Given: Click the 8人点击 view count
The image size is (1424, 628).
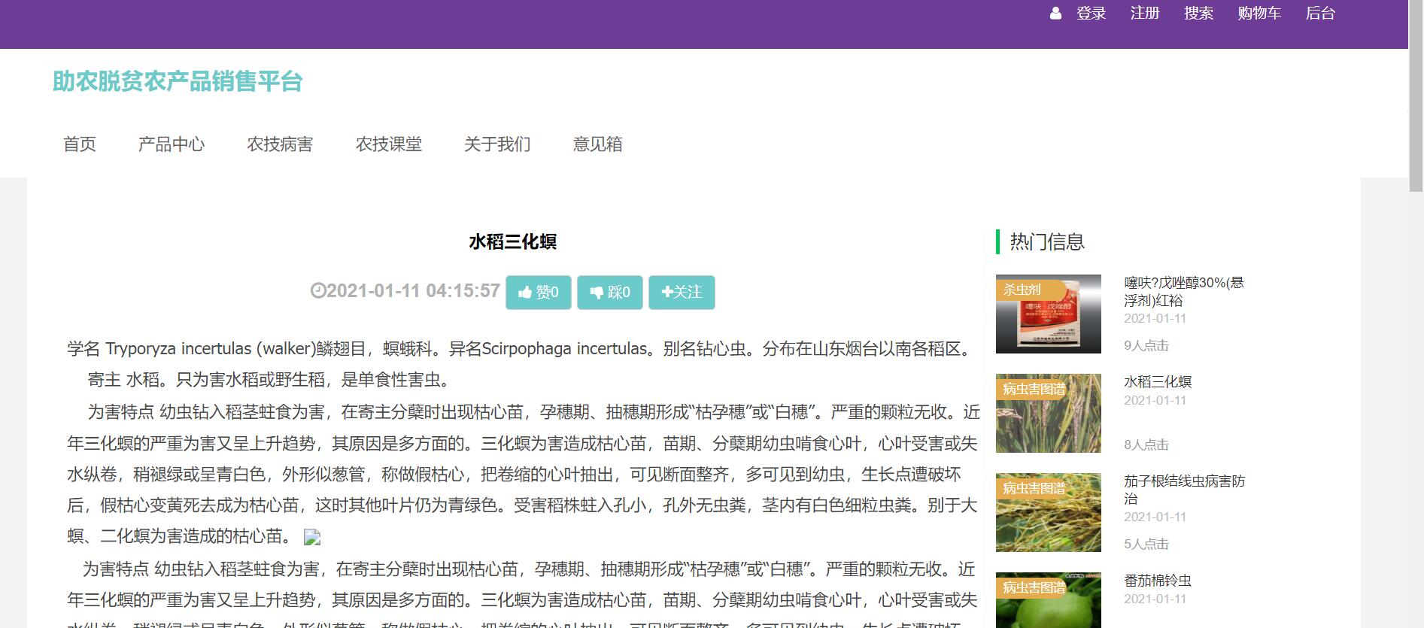Looking at the screenshot, I should [x=1146, y=445].
